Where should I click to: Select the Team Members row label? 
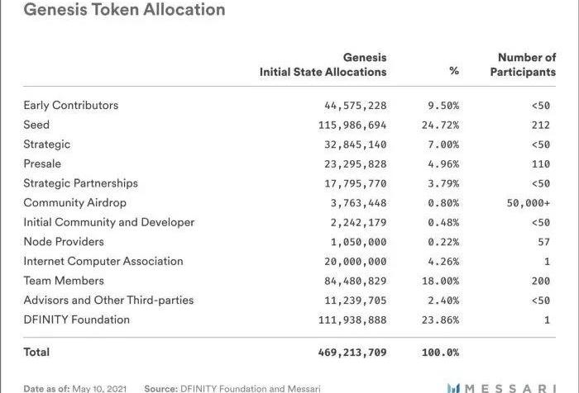(64, 281)
